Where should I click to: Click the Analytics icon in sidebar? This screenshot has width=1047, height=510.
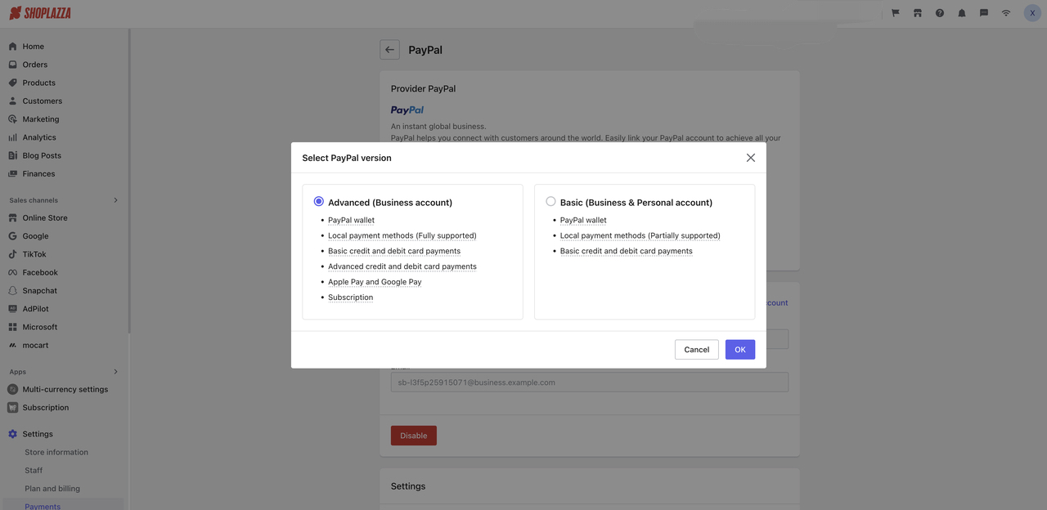[x=11, y=136]
